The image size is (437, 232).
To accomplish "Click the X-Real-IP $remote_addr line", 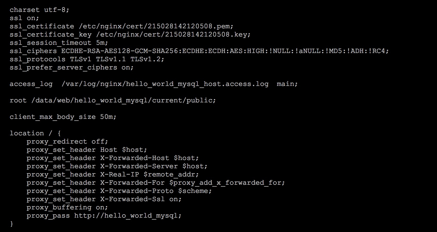I will coord(113,174).
